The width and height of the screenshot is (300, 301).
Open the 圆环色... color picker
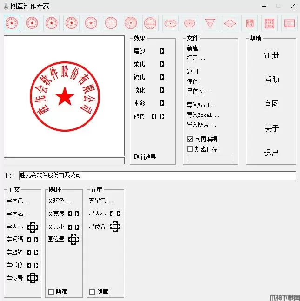60,201
